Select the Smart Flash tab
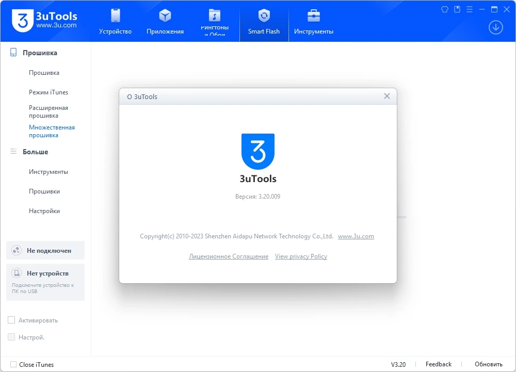Viewport: 516px width, 372px height. (x=264, y=22)
